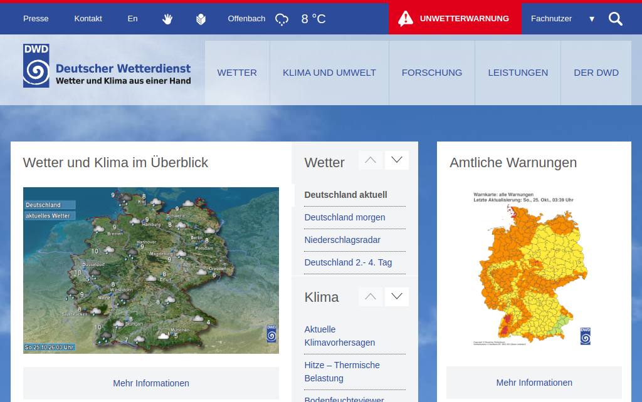Open Aktuelle Klimavorhersagen
This screenshot has width=642, height=402.
click(339, 336)
